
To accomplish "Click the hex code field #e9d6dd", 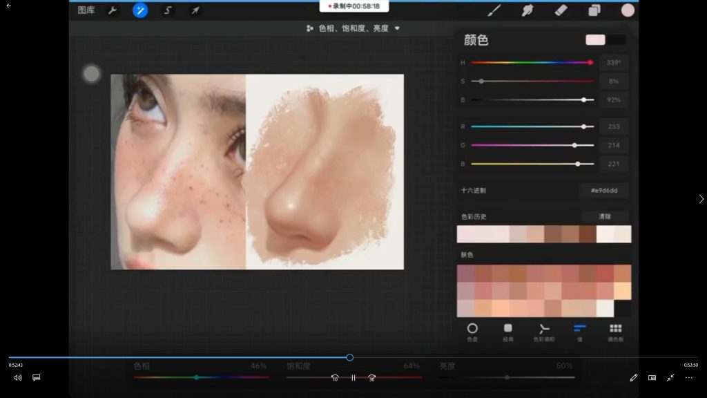I will (603, 190).
